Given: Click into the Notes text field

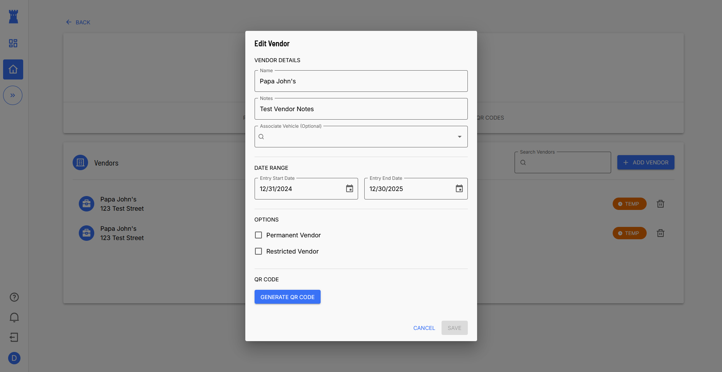Looking at the screenshot, I should click(x=361, y=109).
